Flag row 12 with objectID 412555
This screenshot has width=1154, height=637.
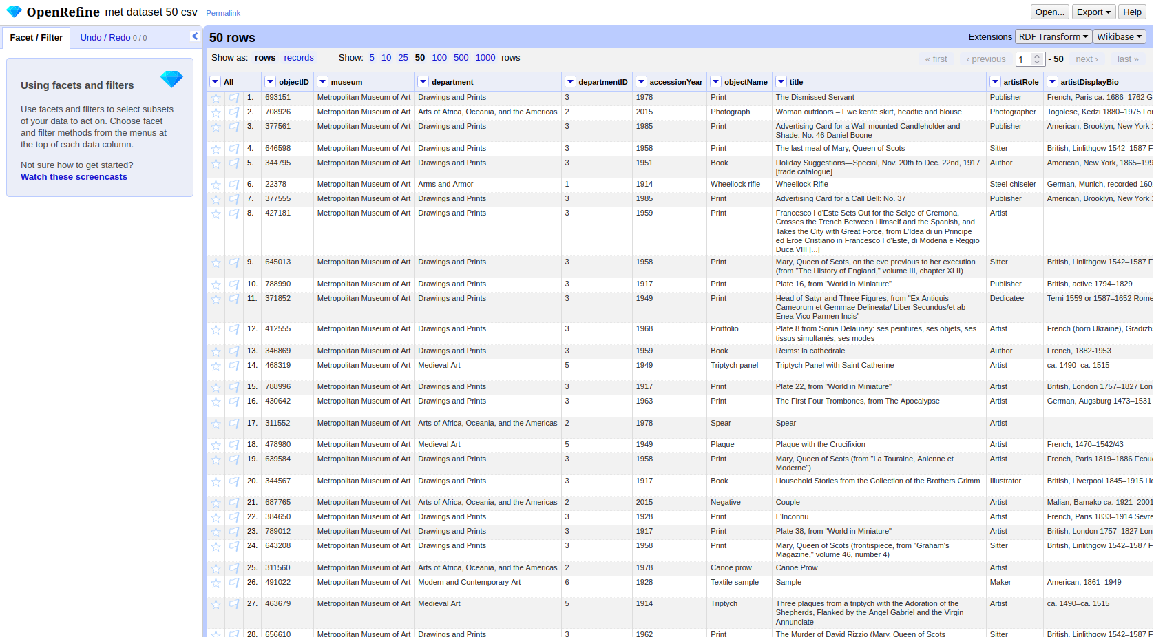pyautogui.click(x=234, y=329)
